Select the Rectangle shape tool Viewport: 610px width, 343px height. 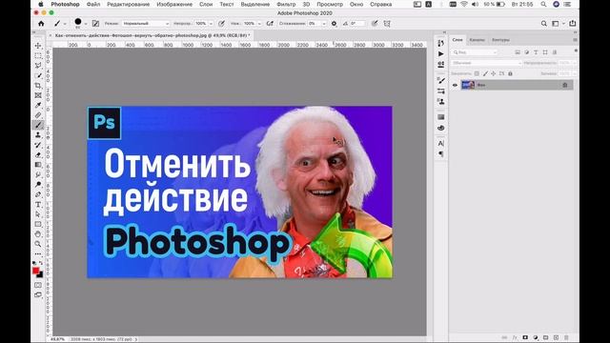click(38, 224)
